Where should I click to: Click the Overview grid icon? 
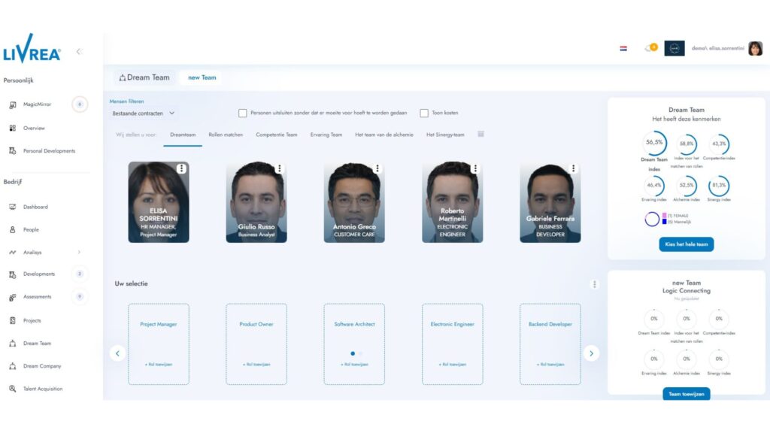pos(13,128)
